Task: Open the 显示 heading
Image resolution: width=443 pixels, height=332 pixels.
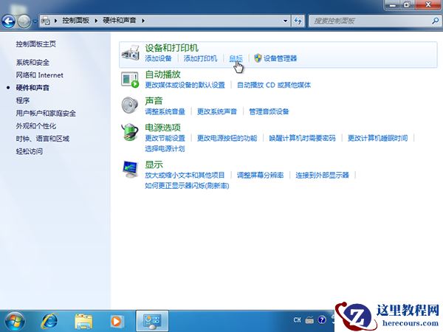Action: [x=154, y=165]
